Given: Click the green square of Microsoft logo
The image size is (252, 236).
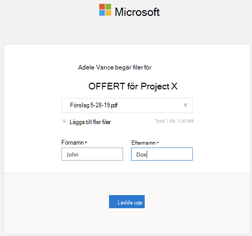Looking at the screenshot, I should click(108, 7).
